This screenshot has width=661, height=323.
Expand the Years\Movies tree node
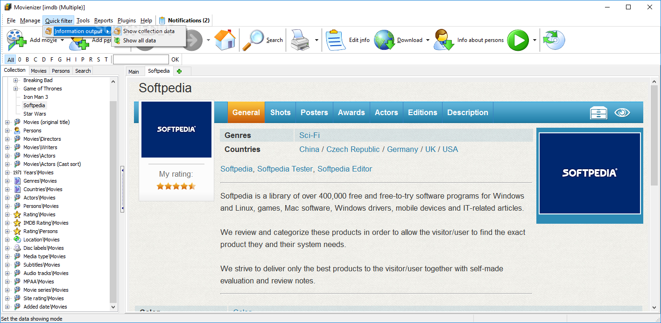pos(7,172)
